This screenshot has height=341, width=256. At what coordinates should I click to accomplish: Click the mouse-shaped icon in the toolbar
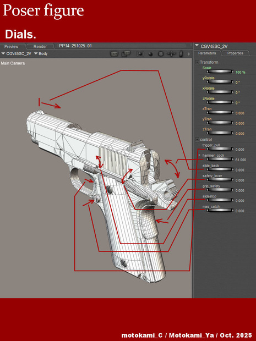coord(181,54)
